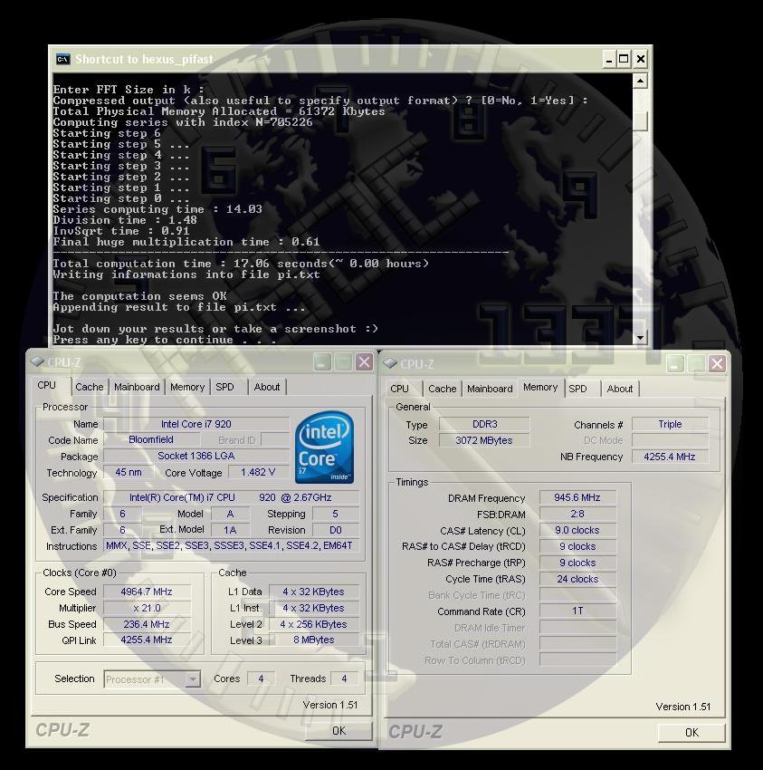Click the Triple channels value
Screen dimensions: 763x770
coord(671,424)
